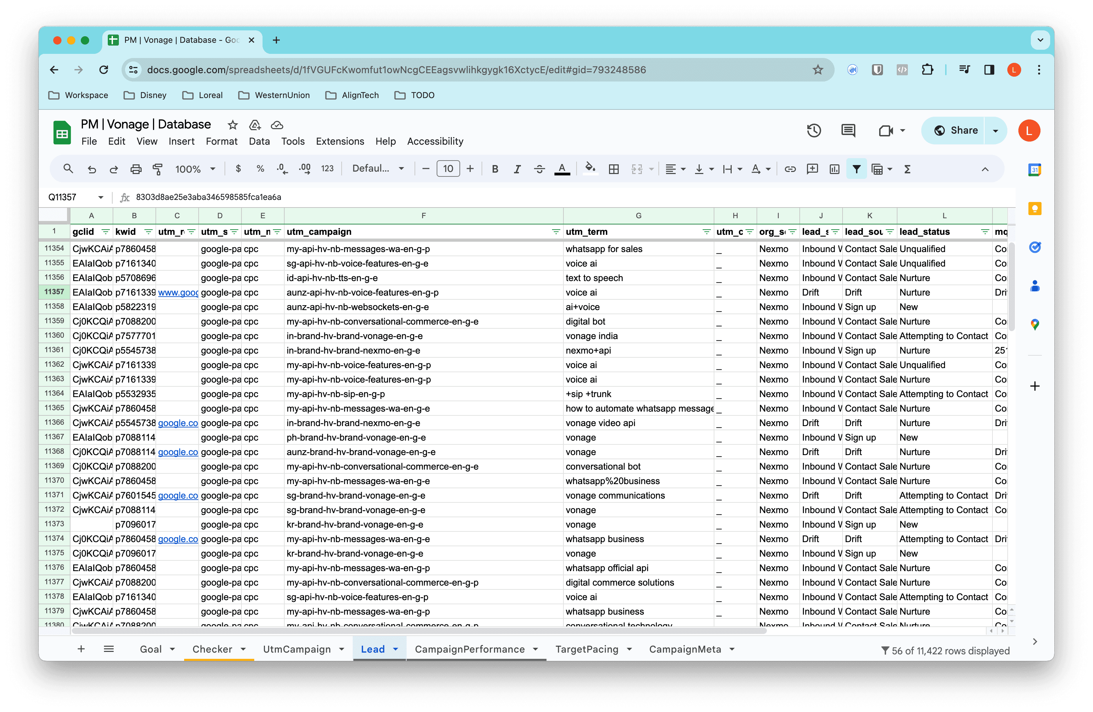The width and height of the screenshot is (1093, 712).
Task: Print the spreadsheet using printer icon
Action: pyautogui.click(x=136, y=169)
